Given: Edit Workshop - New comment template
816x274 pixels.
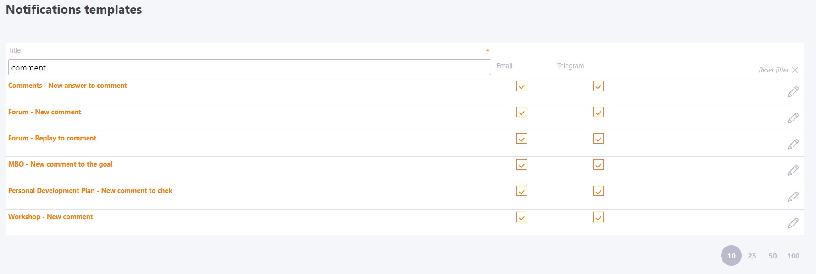Looking at the screenshot, I should pos(793,223).
